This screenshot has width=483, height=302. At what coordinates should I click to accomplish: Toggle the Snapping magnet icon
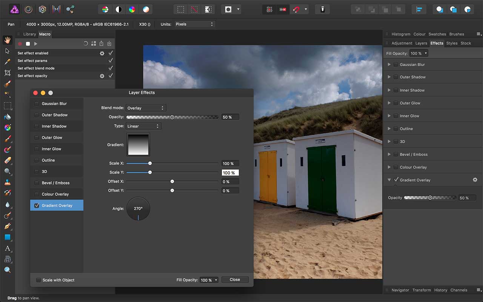click(297, 9)
